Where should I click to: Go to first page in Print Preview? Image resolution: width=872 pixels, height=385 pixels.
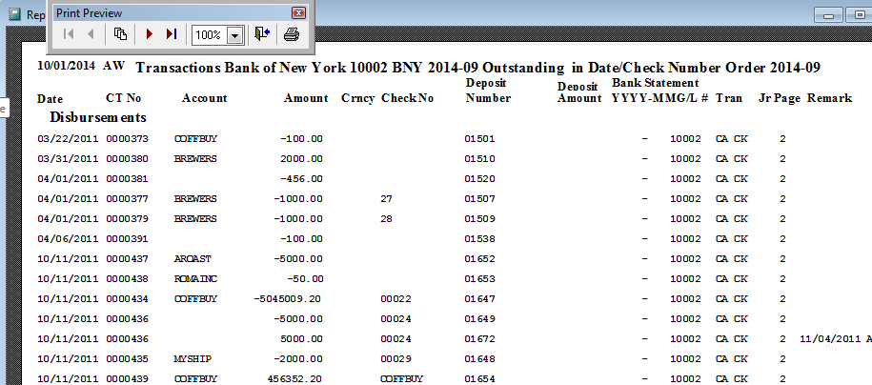click(69, 34)
